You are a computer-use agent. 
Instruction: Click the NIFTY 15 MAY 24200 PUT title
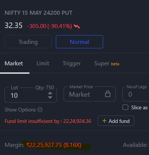[38, 13]
